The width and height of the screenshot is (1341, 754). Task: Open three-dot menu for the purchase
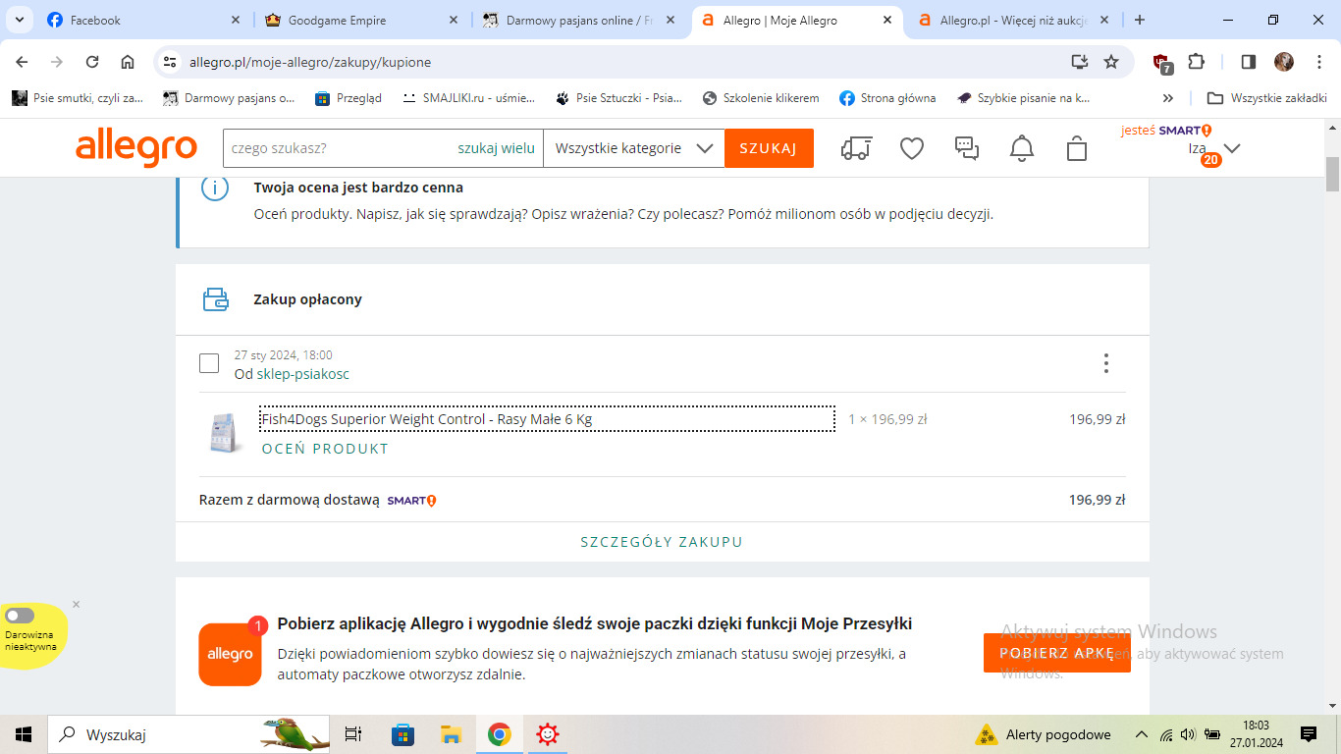1105,363
